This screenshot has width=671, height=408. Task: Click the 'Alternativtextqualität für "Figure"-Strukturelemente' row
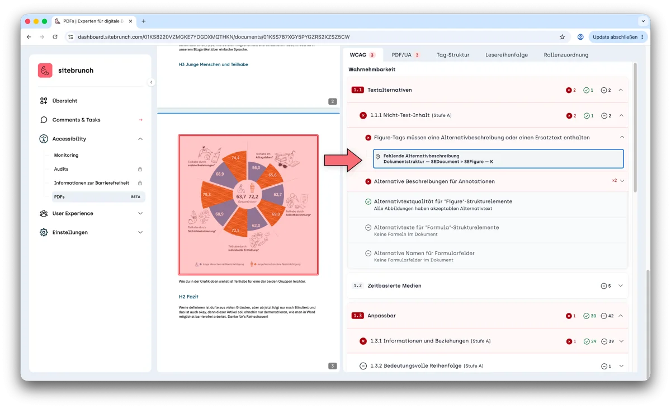tap(488, 204)
